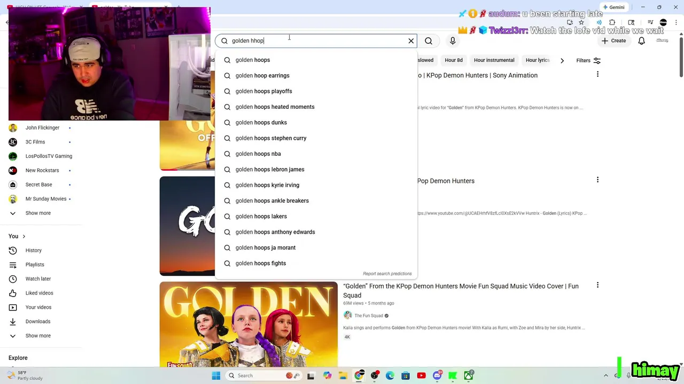Open File Explorer from the taskbar
Screen dimensions: 684x384
pos(343,375)
